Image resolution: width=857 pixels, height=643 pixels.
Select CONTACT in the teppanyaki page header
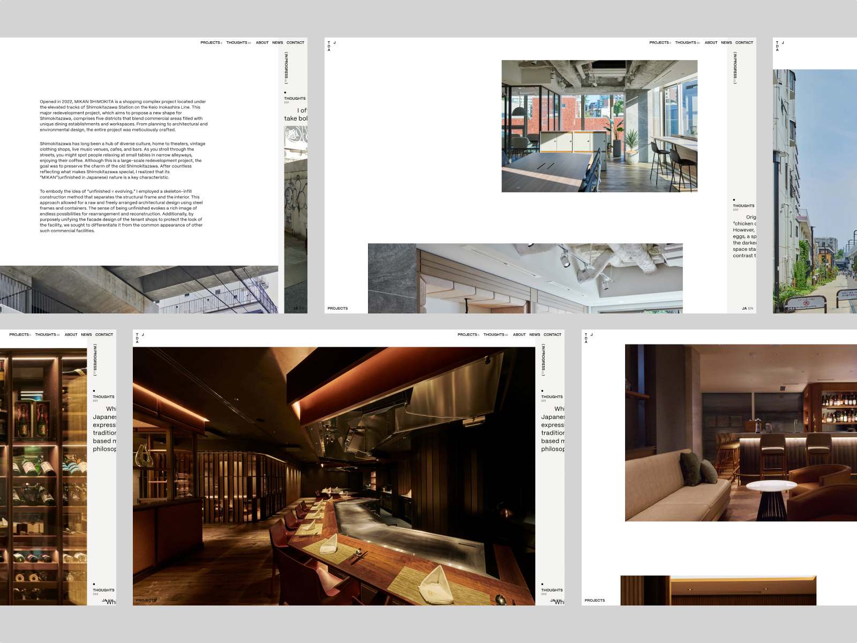[552, 335]
